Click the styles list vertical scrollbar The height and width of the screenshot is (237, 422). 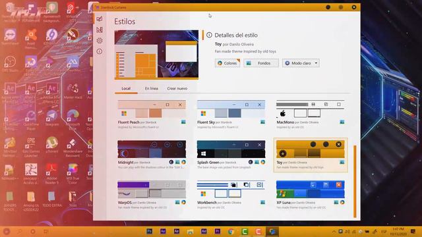click(x=355, y=182)
